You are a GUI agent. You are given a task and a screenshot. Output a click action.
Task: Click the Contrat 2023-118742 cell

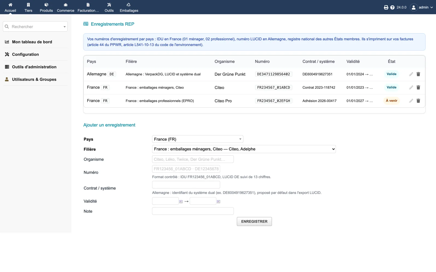[319, 88]
